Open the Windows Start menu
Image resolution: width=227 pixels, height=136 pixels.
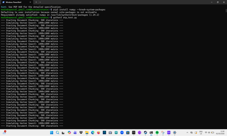pyautogui.click(x=52, y=133)
